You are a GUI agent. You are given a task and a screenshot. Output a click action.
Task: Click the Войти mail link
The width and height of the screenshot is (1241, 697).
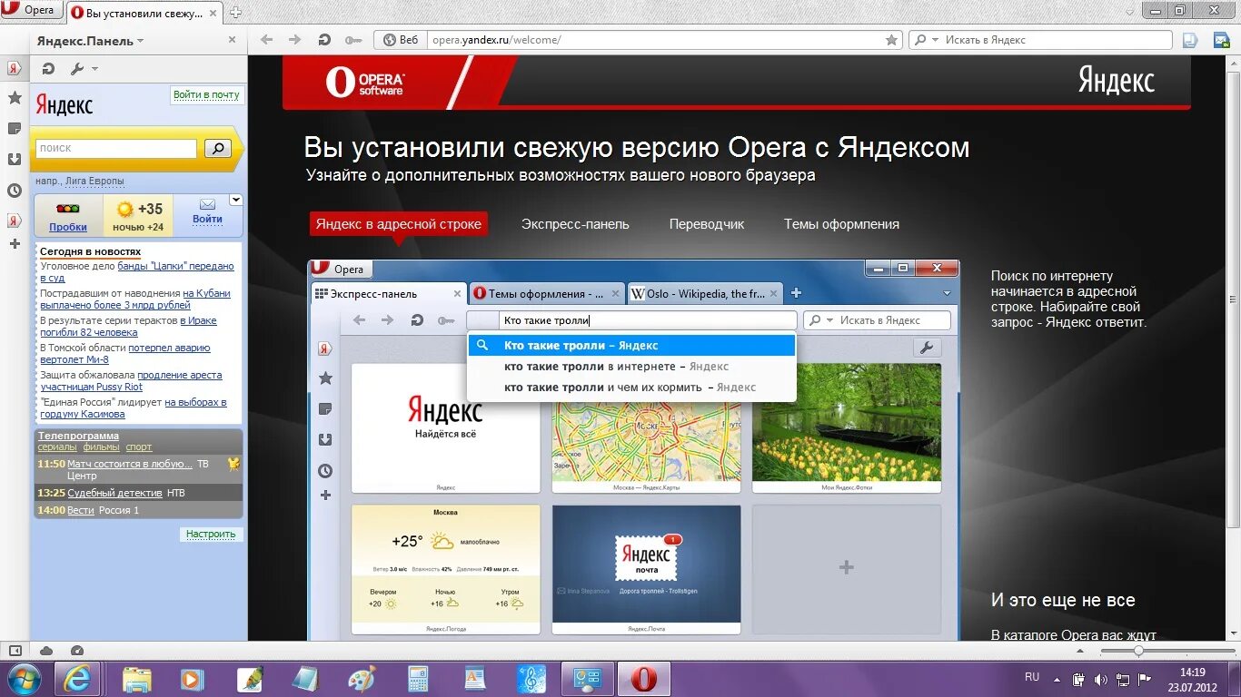[x=207, y=219]
